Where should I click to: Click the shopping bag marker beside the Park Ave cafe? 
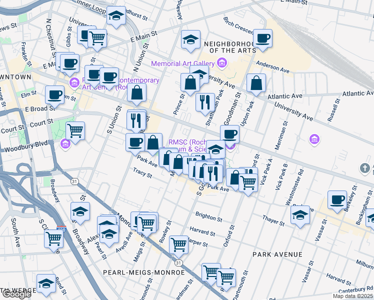pyautogui.click(x=153, y=144)
